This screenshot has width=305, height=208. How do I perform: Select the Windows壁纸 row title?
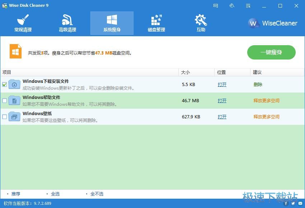(x=37, y=114)
